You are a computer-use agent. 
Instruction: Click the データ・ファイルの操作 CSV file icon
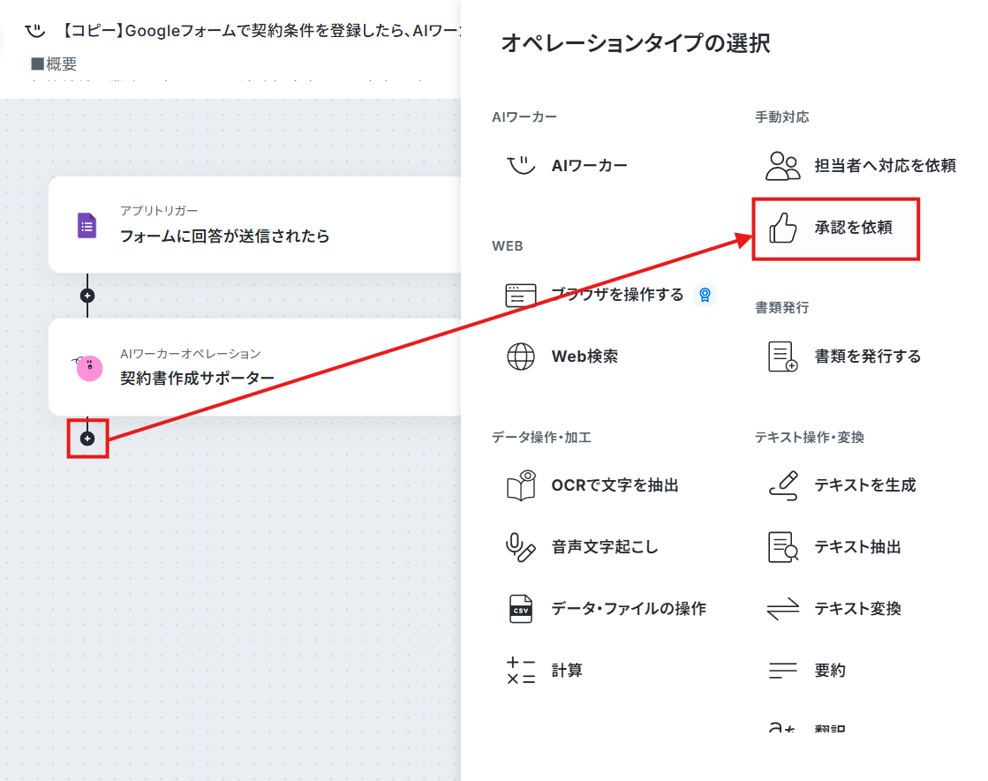(x=520, y=609)
